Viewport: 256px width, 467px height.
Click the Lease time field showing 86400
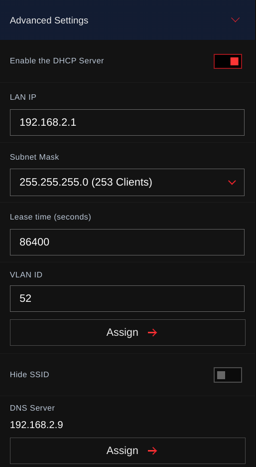point(128,242)
